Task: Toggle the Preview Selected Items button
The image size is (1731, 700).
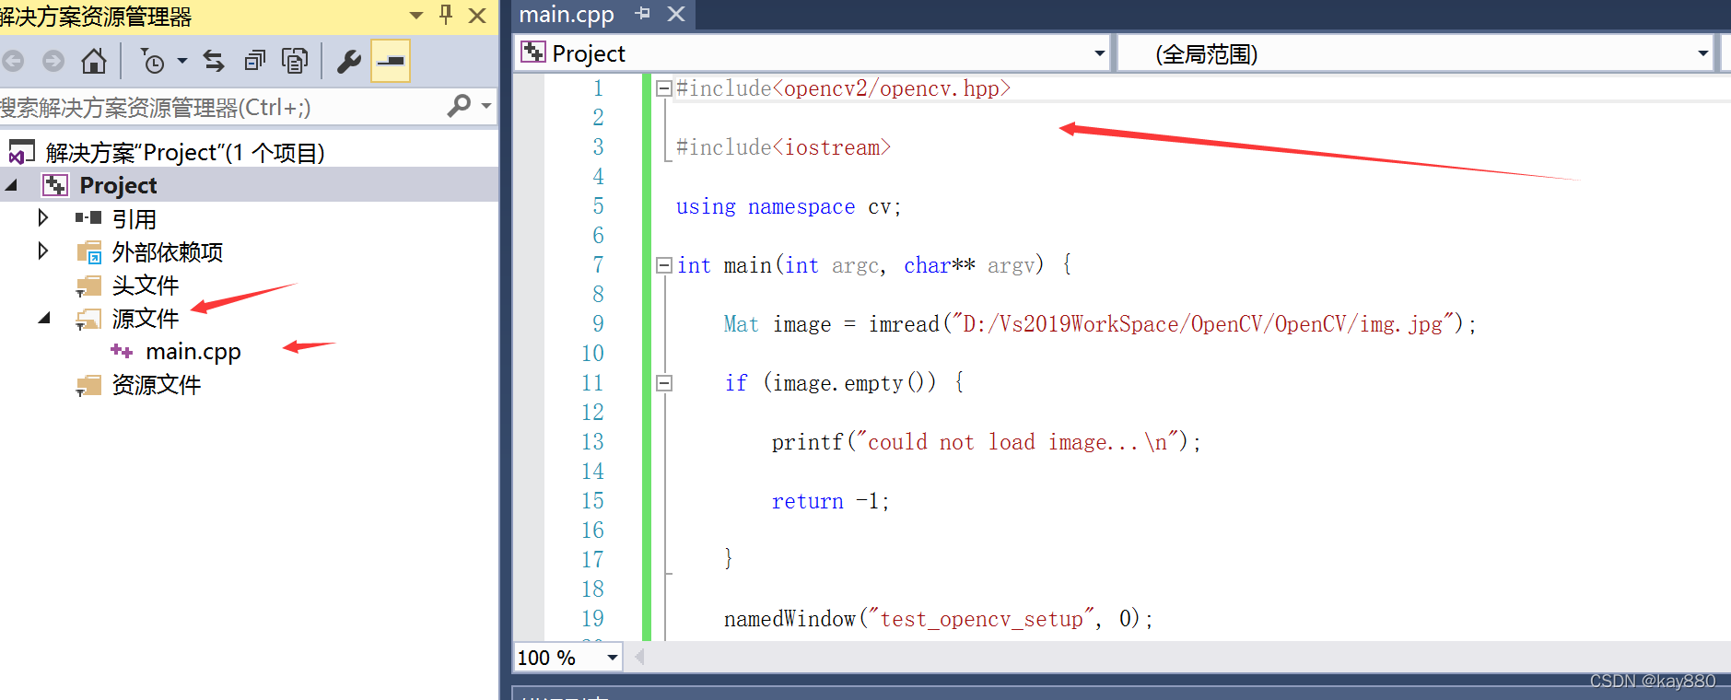Action: click(391, 62)
